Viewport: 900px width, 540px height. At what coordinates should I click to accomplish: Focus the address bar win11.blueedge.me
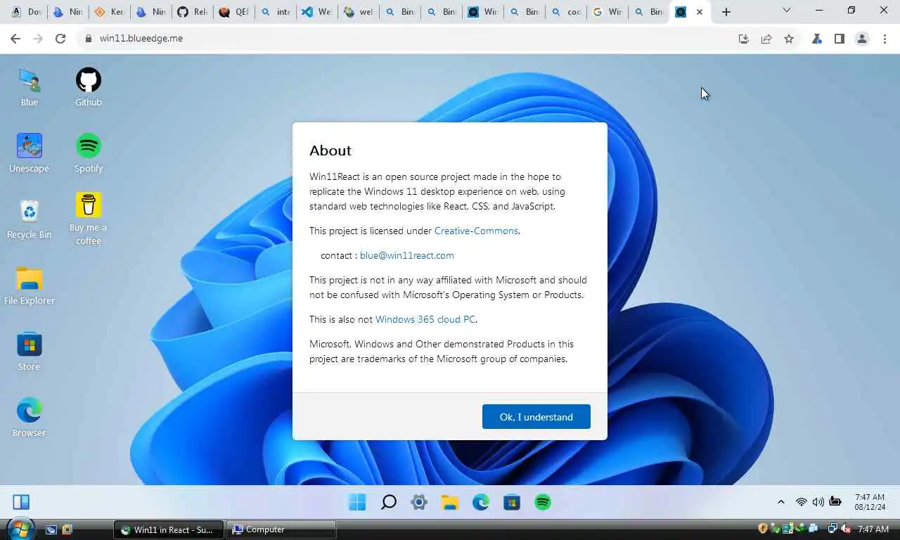pos(404,39)
